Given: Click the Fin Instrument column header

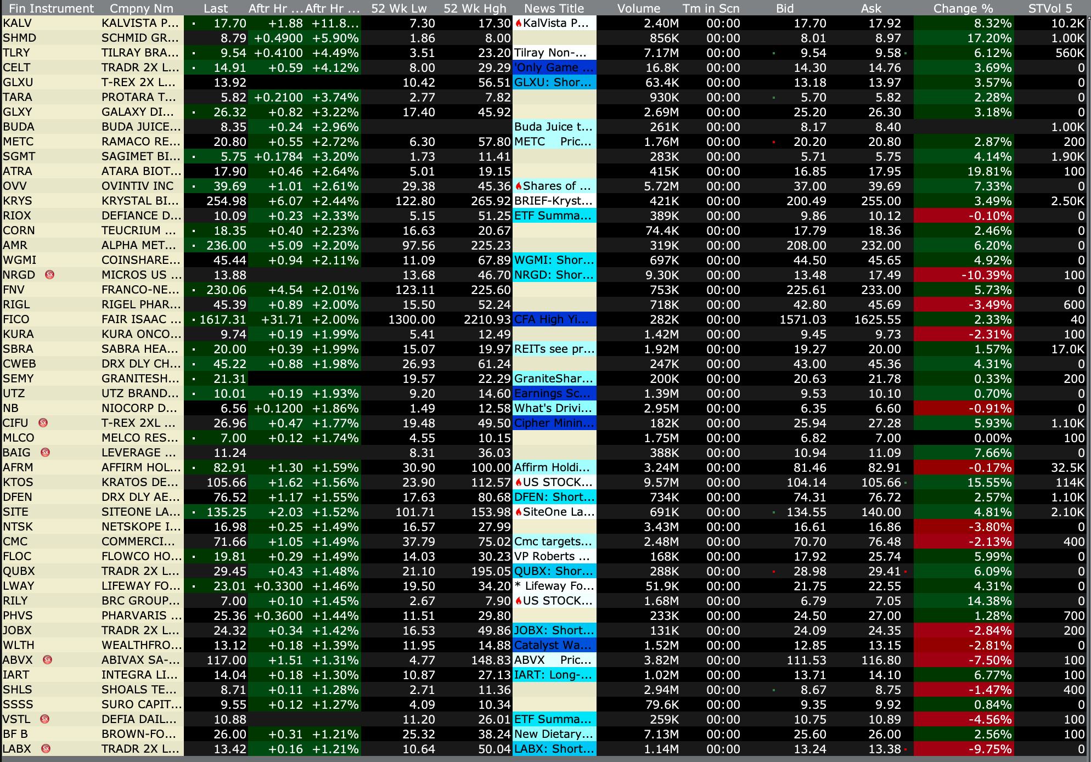Looking at the screenshot, I should tap(51, 8).
